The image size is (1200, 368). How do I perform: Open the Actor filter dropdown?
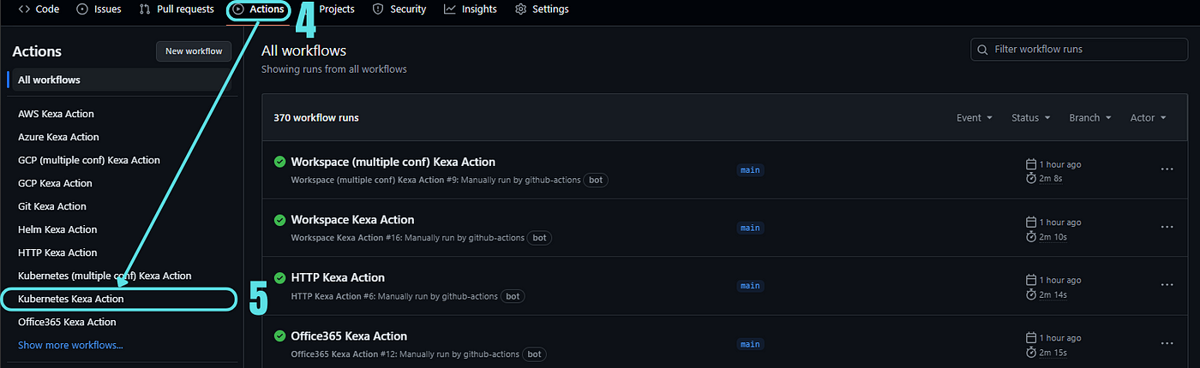1149,118
